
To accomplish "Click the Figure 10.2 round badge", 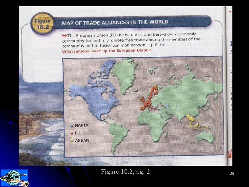I will (43, 24).
